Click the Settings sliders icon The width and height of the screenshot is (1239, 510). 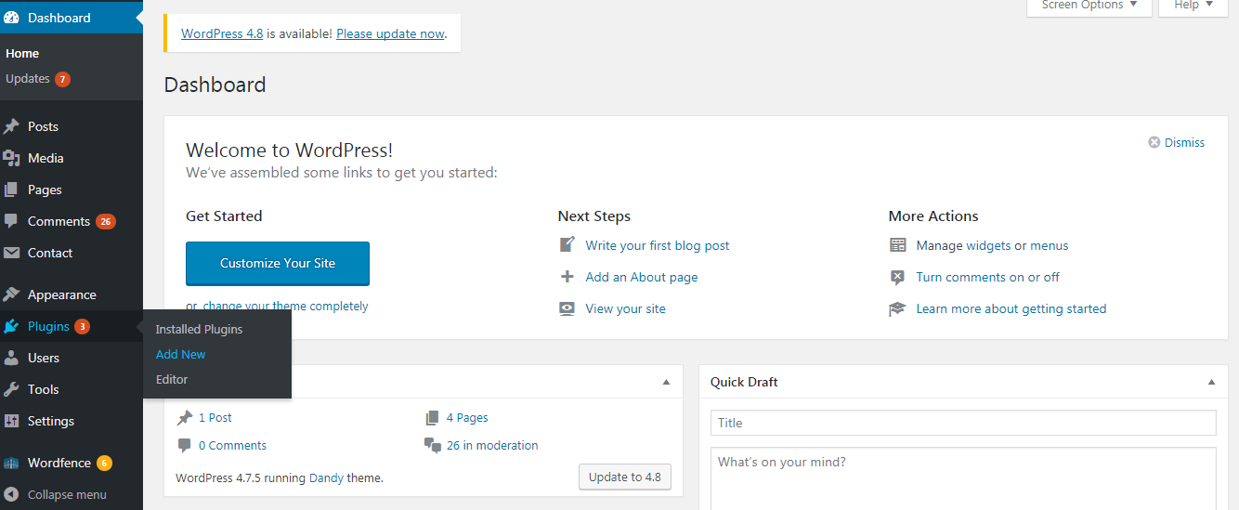[12, 421]
